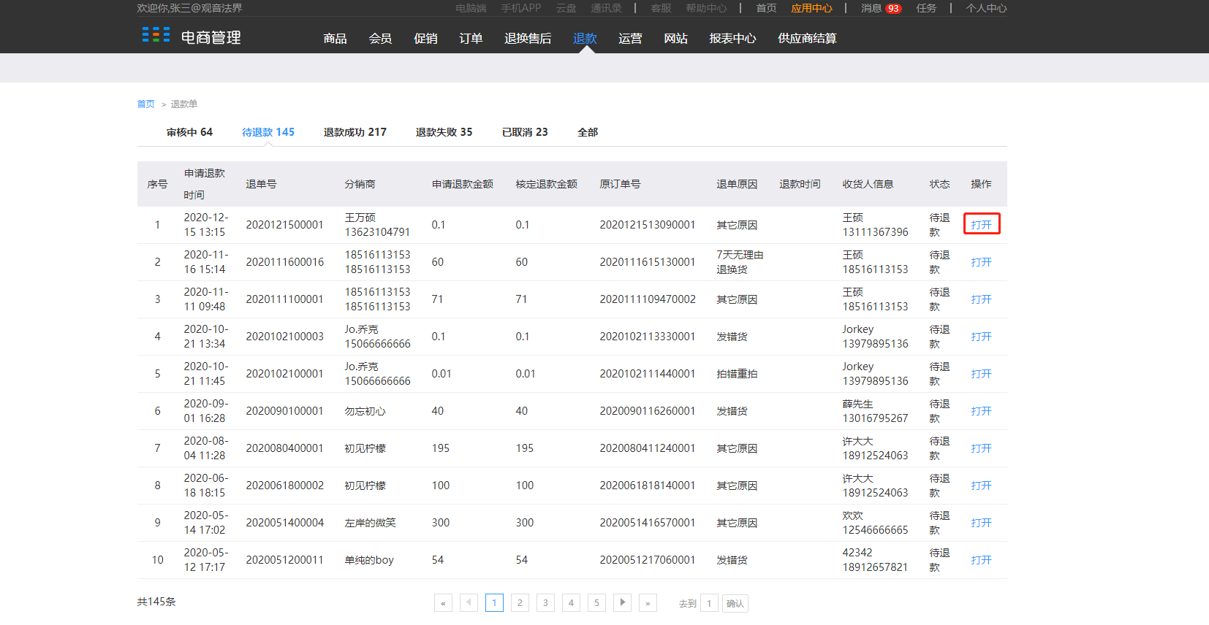
Task: Switch to the 退款失败 35 tab
Action: (444, 132)
